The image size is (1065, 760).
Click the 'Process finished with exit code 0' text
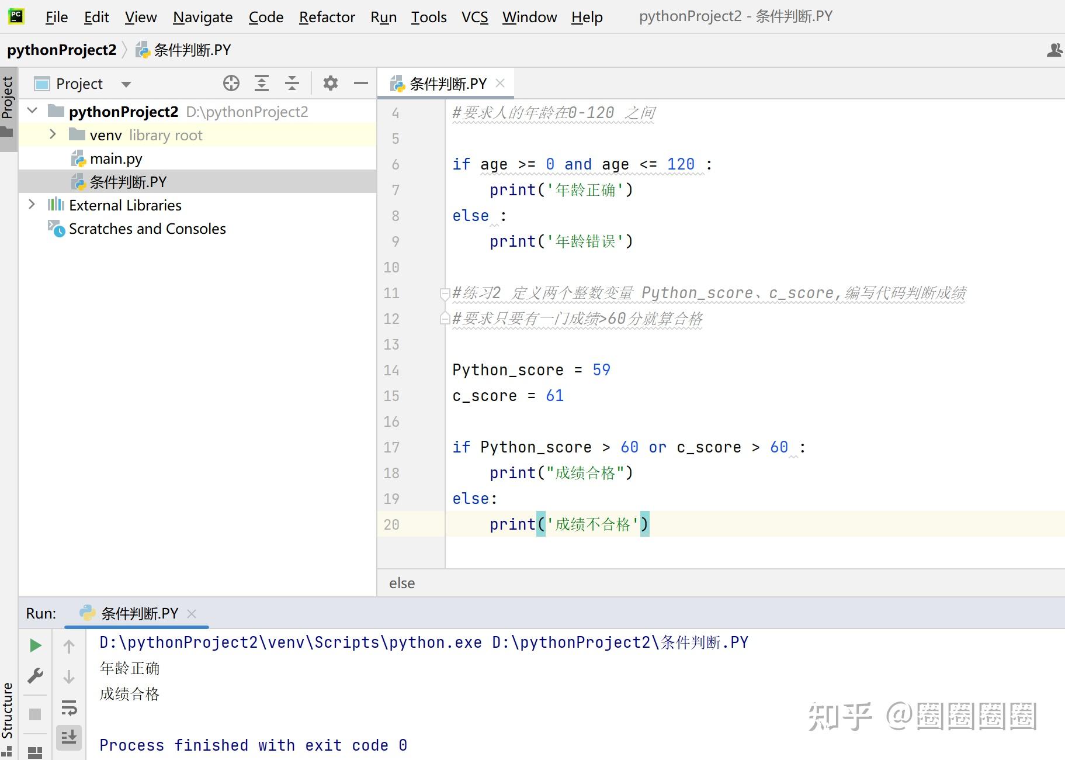[253, 745]
